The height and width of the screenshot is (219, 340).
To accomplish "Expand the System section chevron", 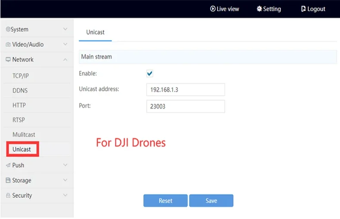I will pyautogui.click(x=65, y=29).
